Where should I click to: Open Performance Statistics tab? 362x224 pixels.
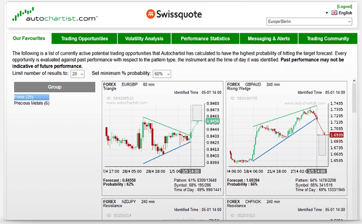(205, 38)
